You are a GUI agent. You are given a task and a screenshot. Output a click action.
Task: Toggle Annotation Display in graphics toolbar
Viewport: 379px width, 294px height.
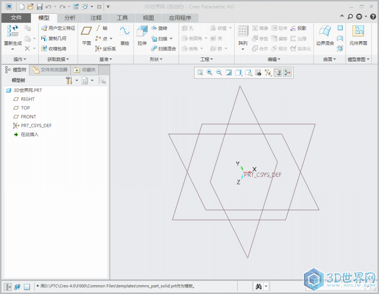pyautogui.click(x=278, y=73)
